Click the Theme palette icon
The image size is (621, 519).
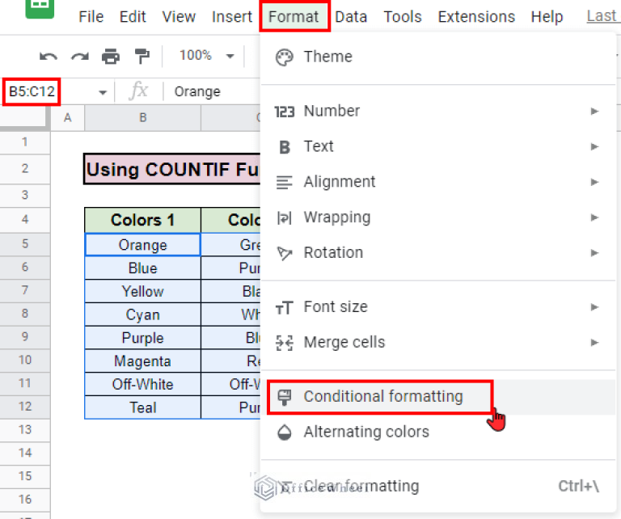(285, 57)
